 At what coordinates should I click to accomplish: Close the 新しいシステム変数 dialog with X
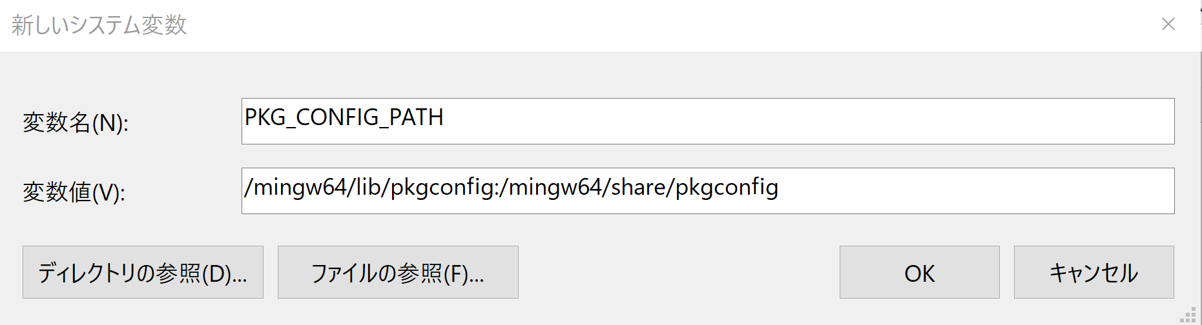[x=1168, y=25]
